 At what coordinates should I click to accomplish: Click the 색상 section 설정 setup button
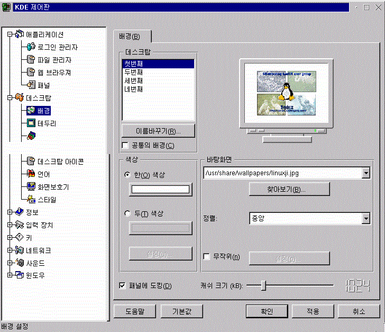click(161, 254)
